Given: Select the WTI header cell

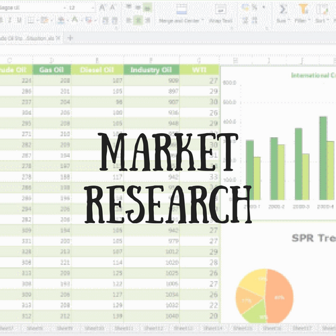Looking at the screenshot, I should coord(200,70).
